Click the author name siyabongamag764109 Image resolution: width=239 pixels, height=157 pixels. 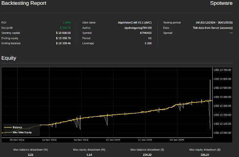(138, 28)
